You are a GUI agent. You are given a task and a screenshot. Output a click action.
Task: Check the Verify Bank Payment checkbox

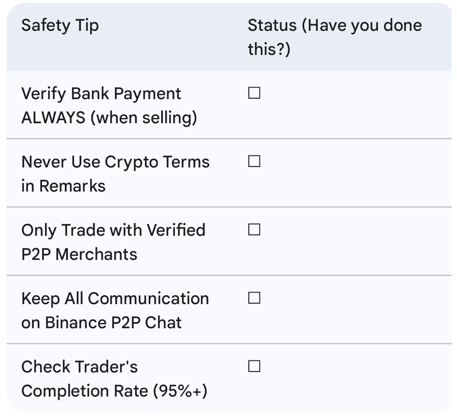tap(254, 93)
